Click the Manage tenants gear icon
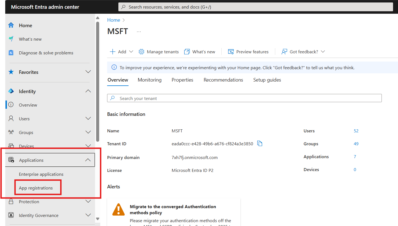 pyautogui.click(x=141, y=52)
